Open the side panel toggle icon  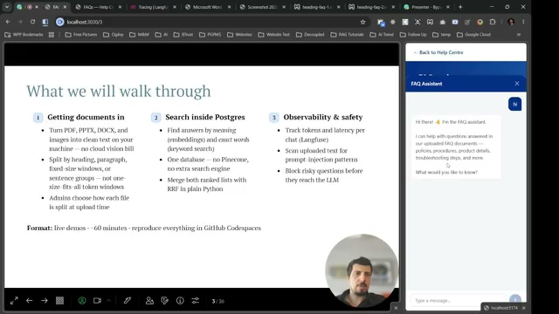(45, 22)
